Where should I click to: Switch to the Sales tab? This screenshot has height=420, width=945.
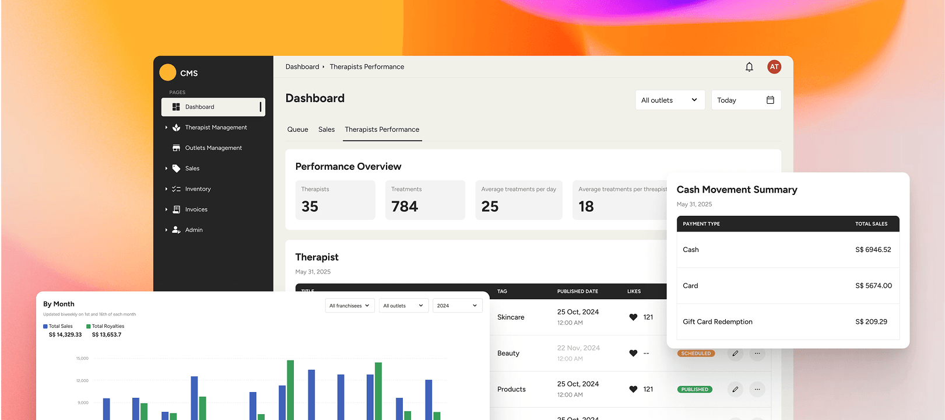coord(326,129)
